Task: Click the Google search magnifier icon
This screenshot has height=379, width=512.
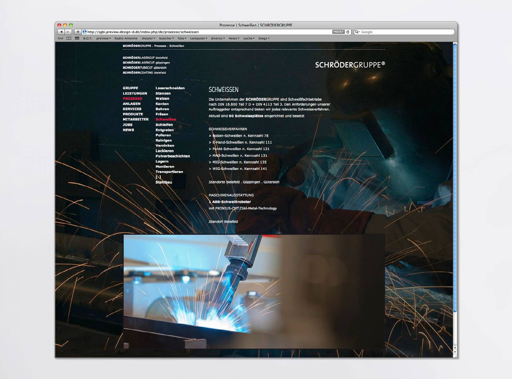Action: (357, 32)
